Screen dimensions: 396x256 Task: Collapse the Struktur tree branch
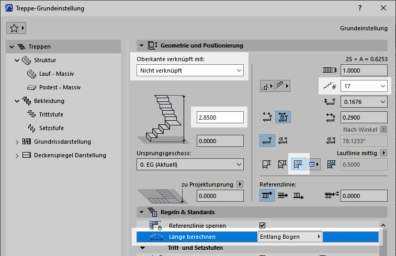(17, 60)
